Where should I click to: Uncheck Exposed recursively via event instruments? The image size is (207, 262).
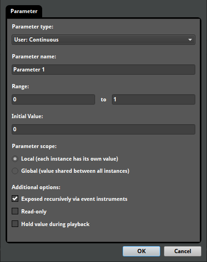click(15, 198)
